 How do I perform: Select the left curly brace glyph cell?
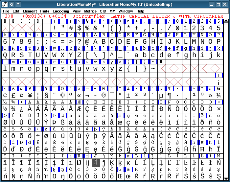click(128, 68)
